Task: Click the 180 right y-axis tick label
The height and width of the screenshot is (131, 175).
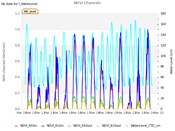Action: 163,13
